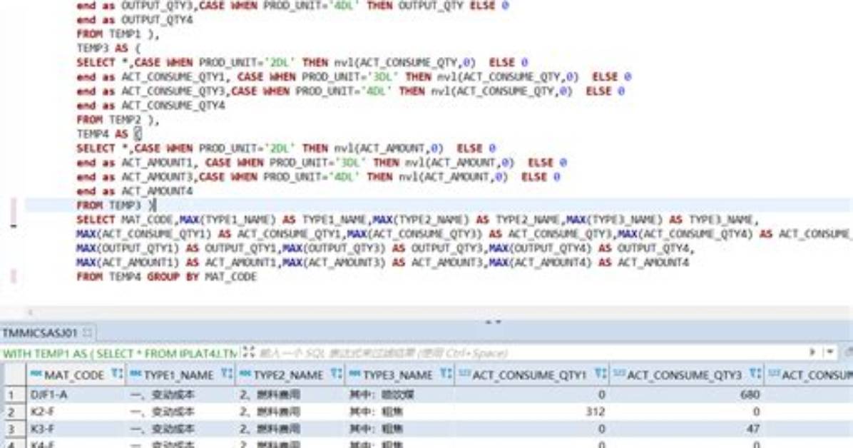Click the numeric type icon of ACT_CONSUME_QTY3

coord(619,374)
